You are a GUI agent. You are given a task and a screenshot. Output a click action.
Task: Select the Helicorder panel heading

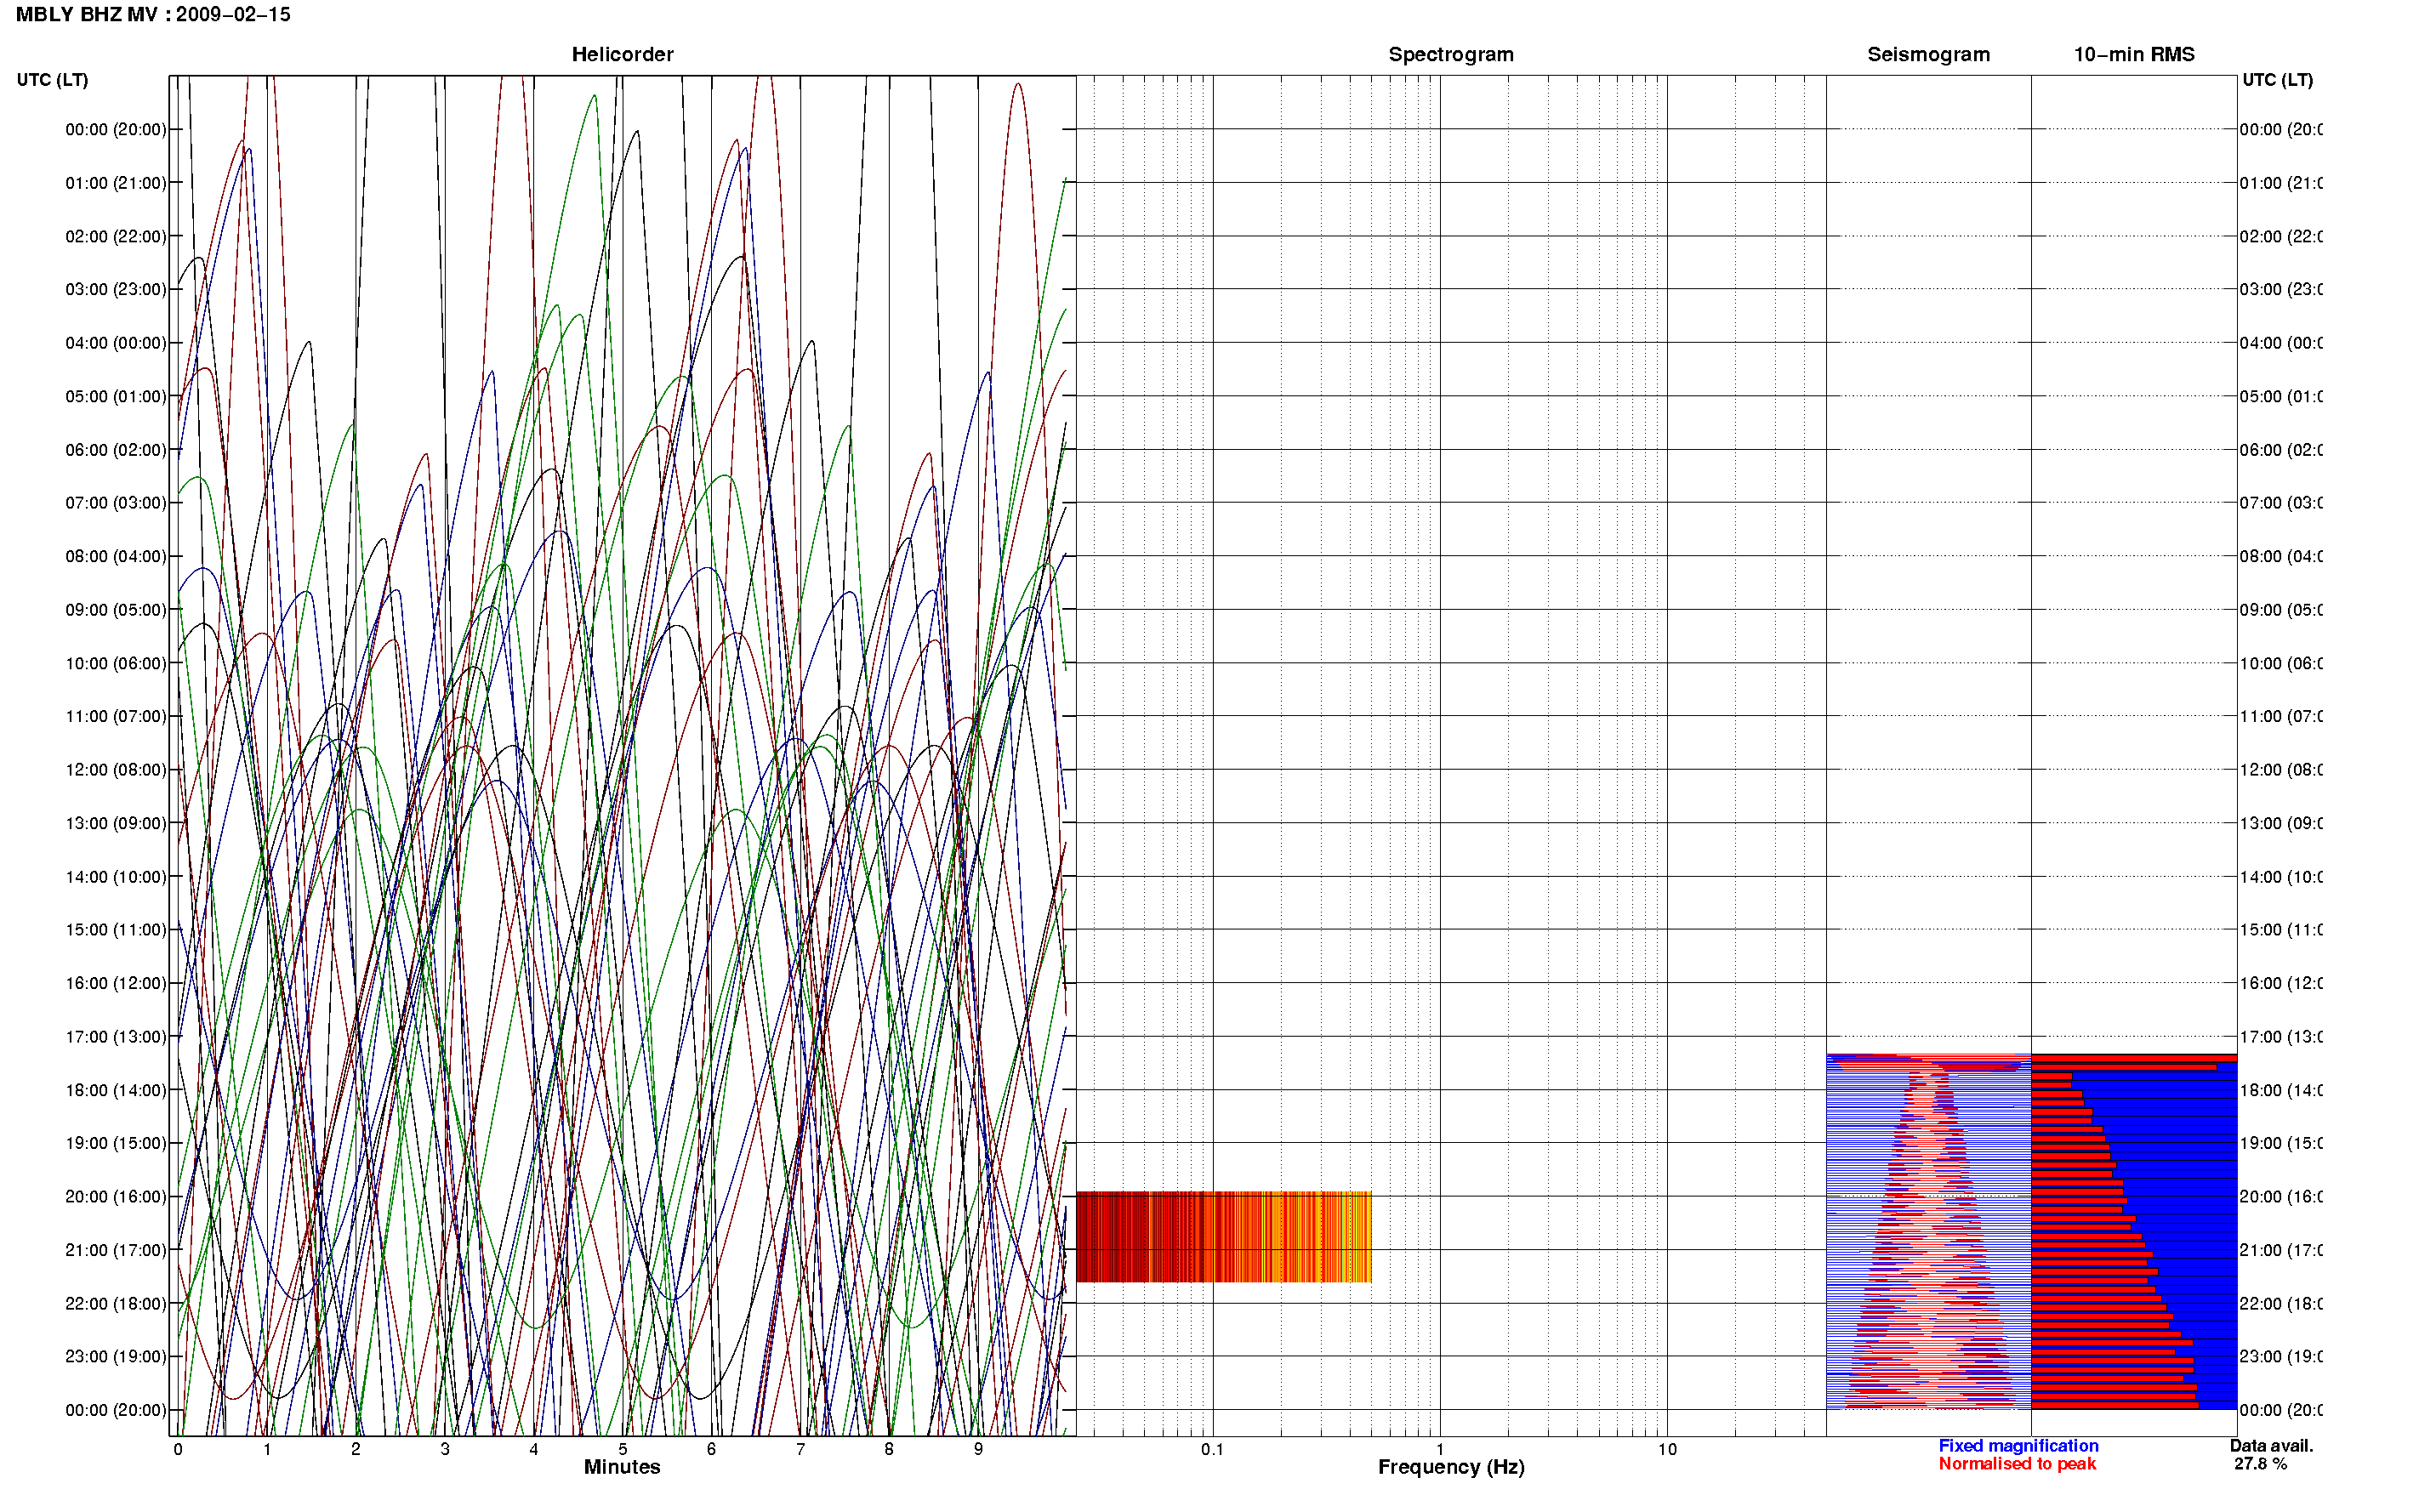tap(622, 54)
